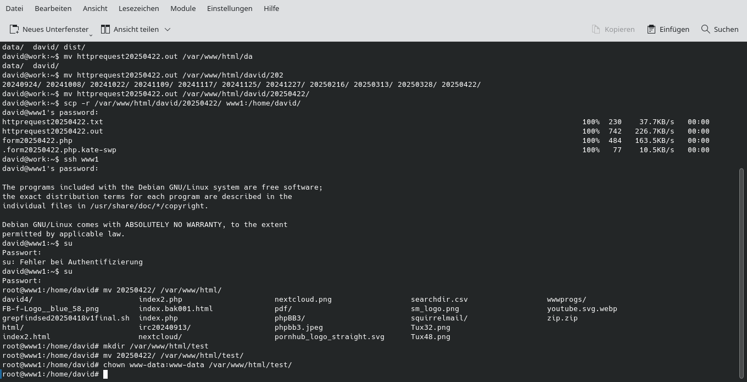Screen dimensions: 747x382
Task: Open the Datei menu
Action: pyautogui.click(x=14, y=8)
